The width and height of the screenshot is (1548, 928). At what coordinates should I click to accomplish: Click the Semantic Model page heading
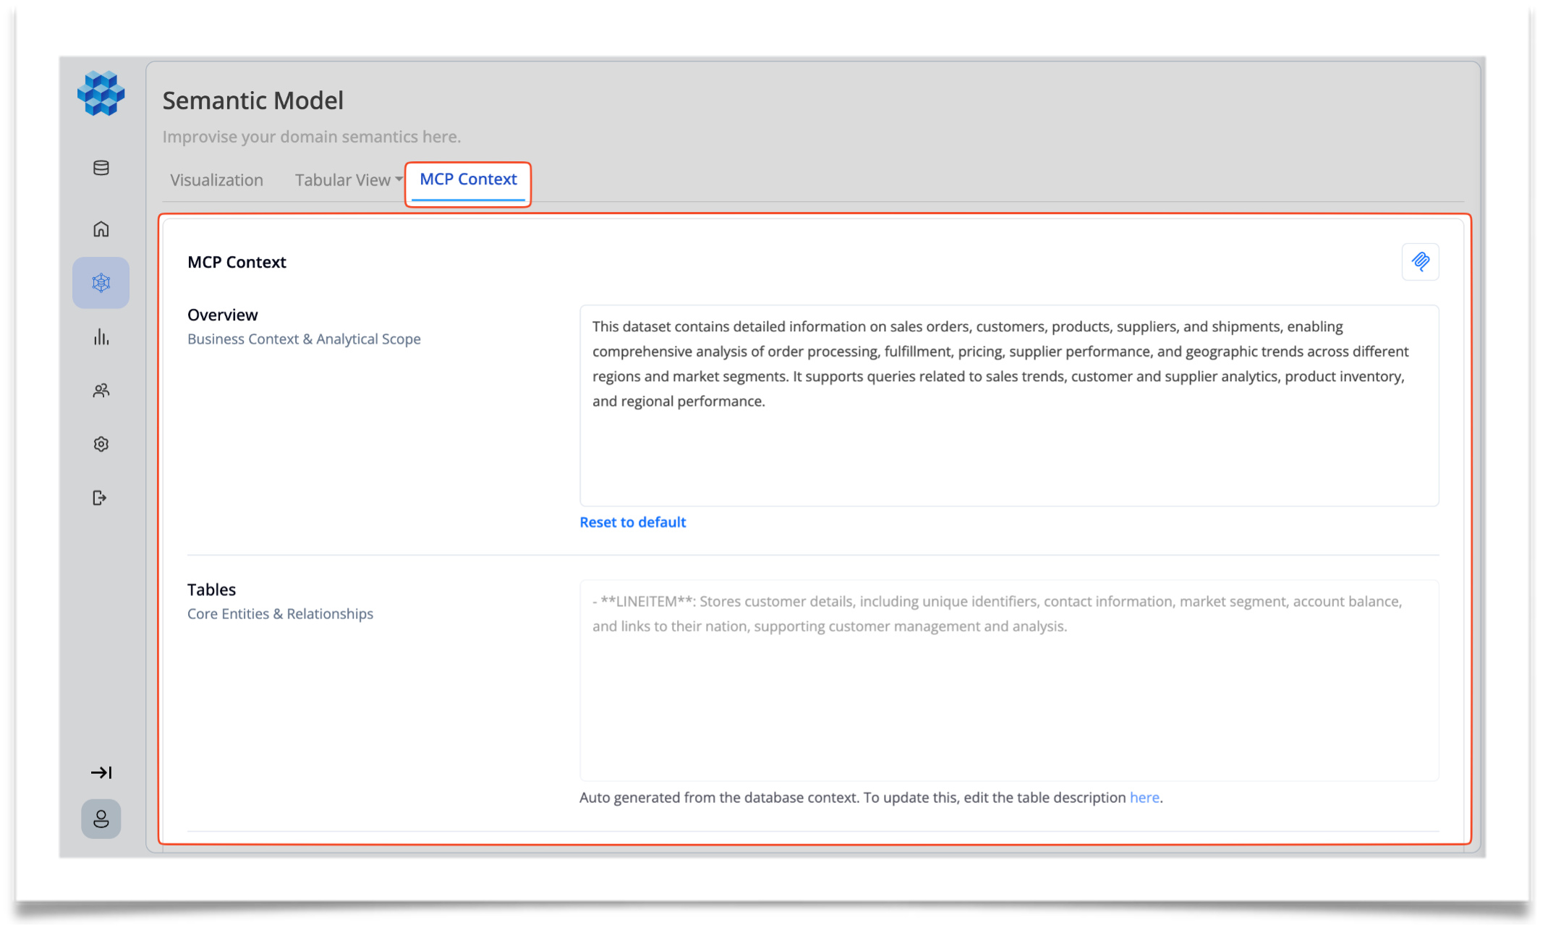252,101
